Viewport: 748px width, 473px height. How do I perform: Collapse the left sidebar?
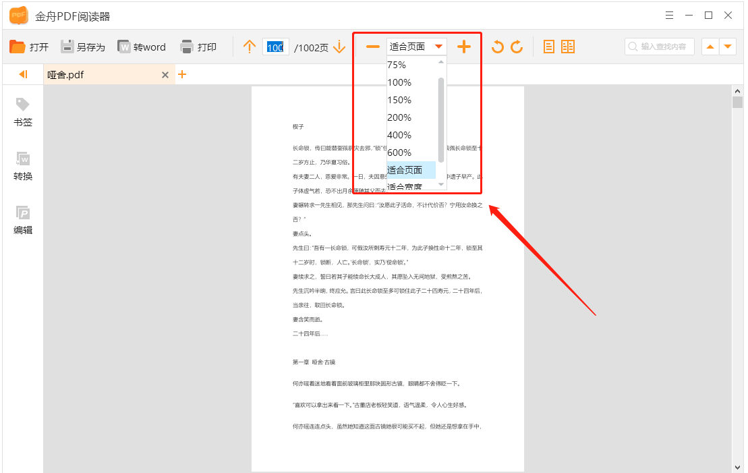[x=21, y=75]
